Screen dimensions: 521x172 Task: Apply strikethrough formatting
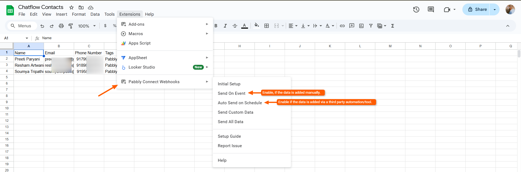pos(235,26)
